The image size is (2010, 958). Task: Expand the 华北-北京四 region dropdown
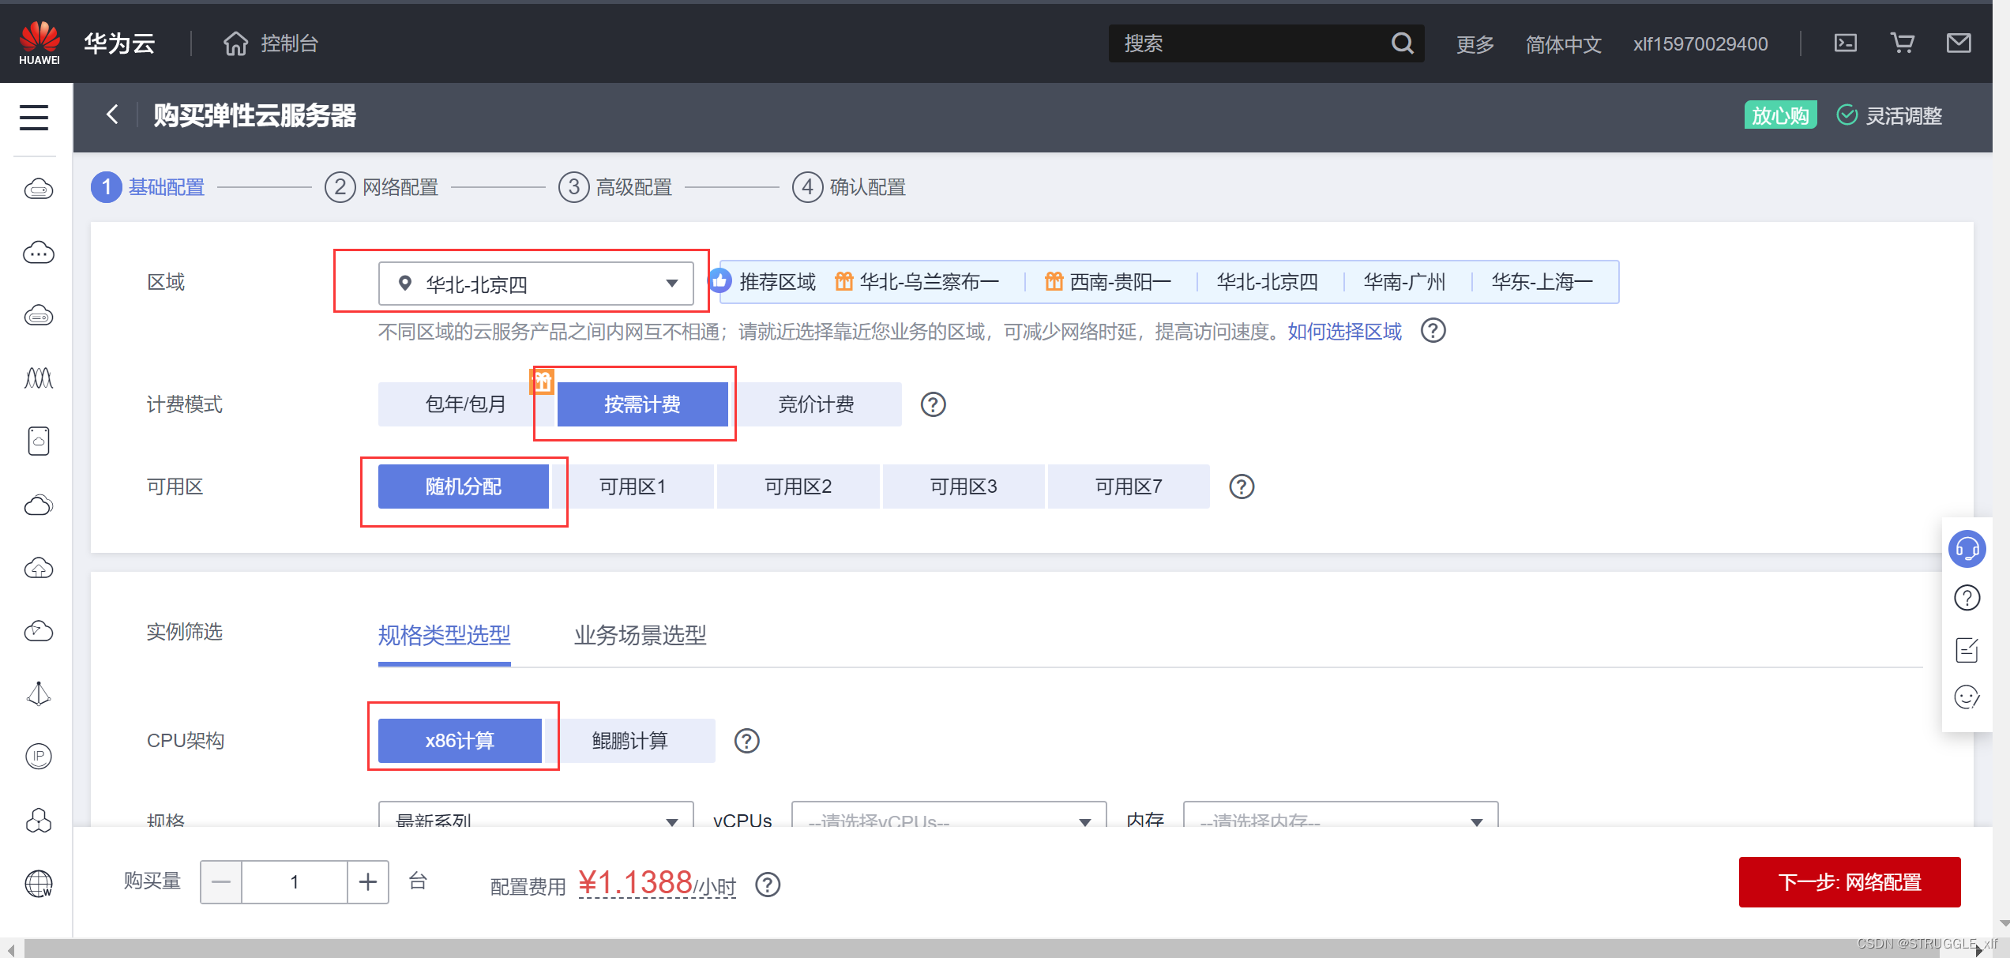coord(535,284)
